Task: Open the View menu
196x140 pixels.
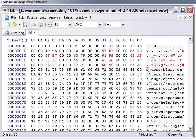Action: point(43,18)
